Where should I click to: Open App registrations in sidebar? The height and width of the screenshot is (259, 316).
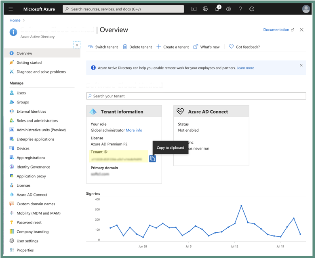pyautogui.click(x=31, y=158)
